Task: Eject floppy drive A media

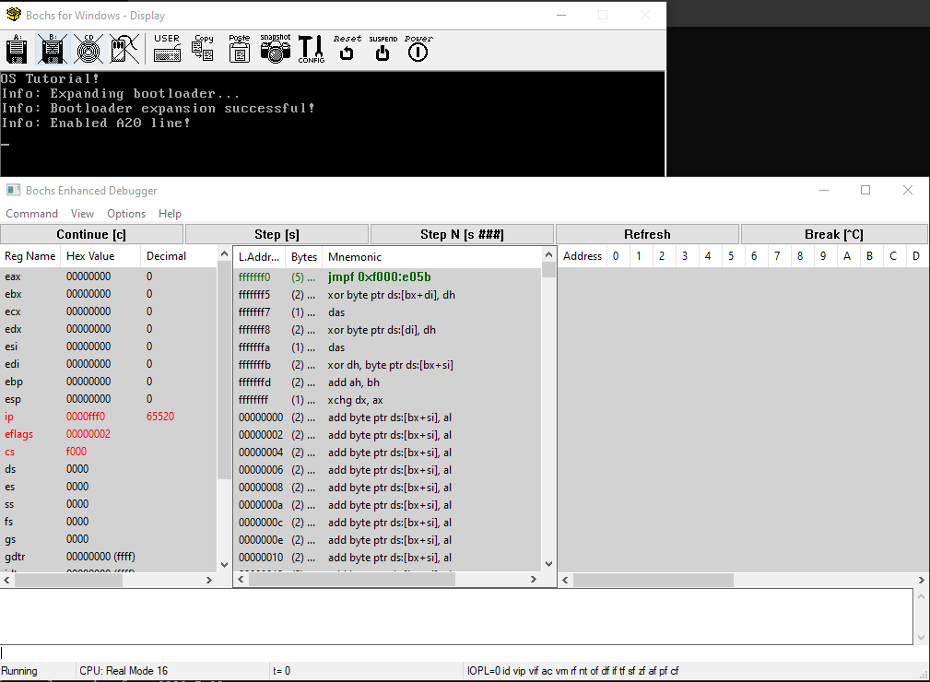Action: coord(17,50)
